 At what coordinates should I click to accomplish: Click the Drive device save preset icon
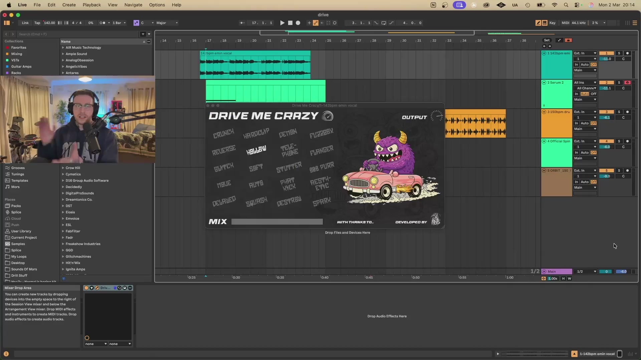click(x=125, y=288)
